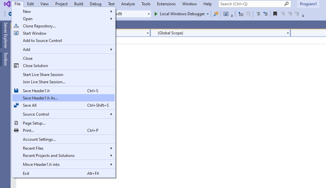
Task: Click the Close Solution menu icon
Action: click(x=16, y=66)
